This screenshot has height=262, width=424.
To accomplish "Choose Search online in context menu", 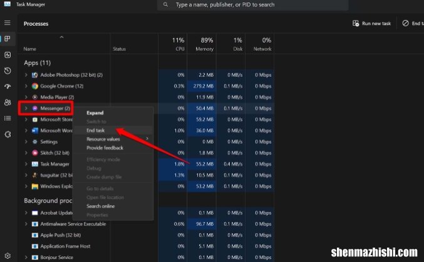I will 101,206.
